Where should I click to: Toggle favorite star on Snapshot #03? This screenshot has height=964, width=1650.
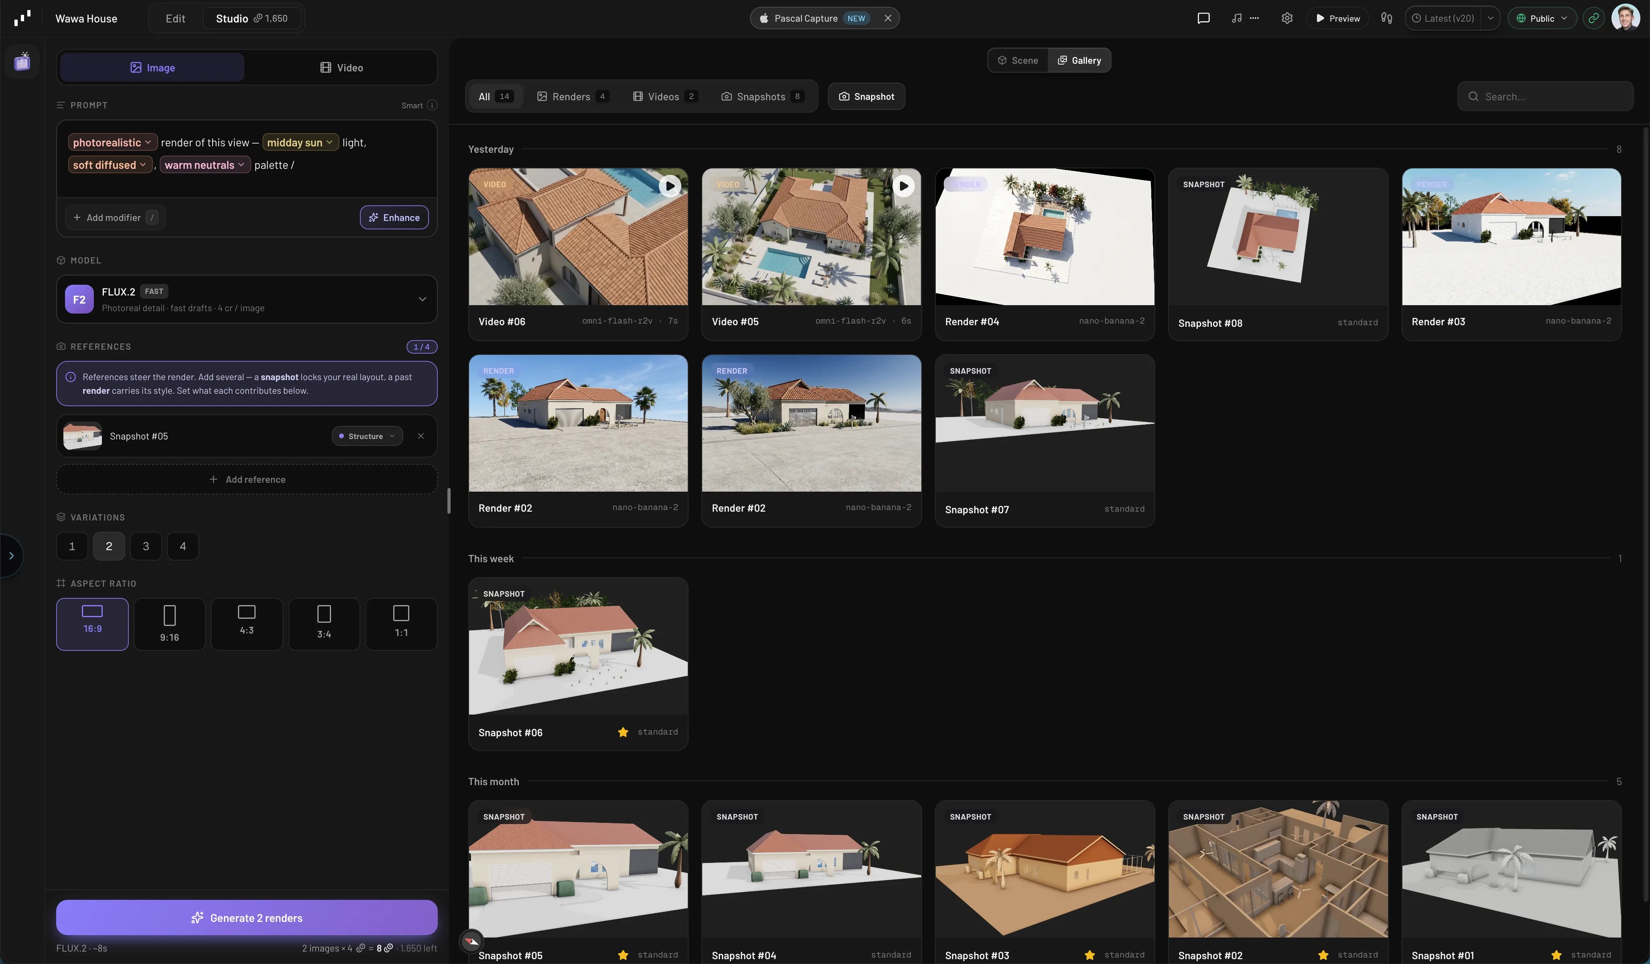pyautogui.click(x=1089, y=956)
